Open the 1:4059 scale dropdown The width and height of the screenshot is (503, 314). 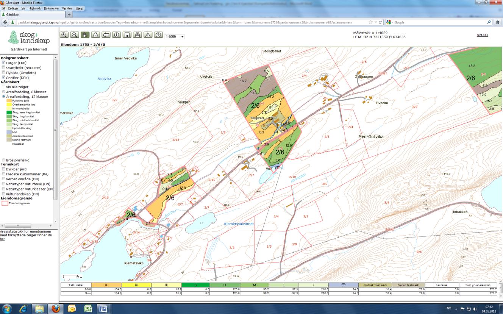tap(175, 37)
